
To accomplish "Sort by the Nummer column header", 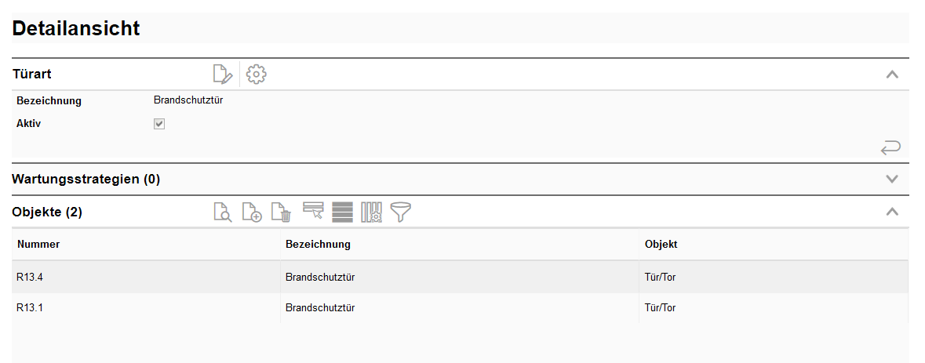I will coord(38,245).
